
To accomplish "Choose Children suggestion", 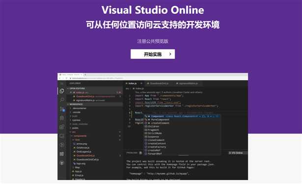I will coord(182,127).
